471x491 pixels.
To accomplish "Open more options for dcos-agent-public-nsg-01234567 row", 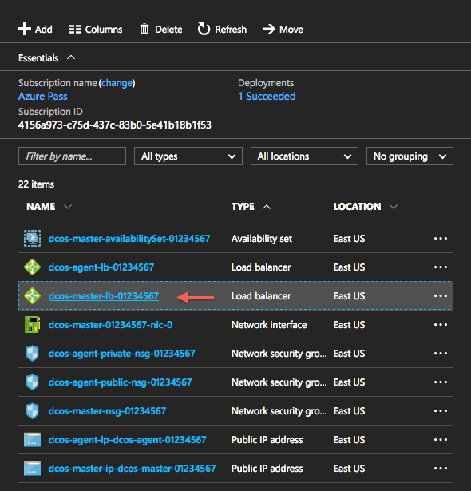I will coord(441,382).
